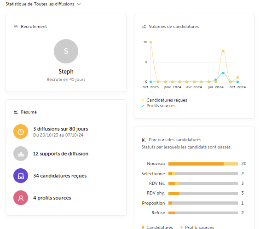Click the orange clock diffusions icon
The image size is (260, 229).
coord(21,132)
